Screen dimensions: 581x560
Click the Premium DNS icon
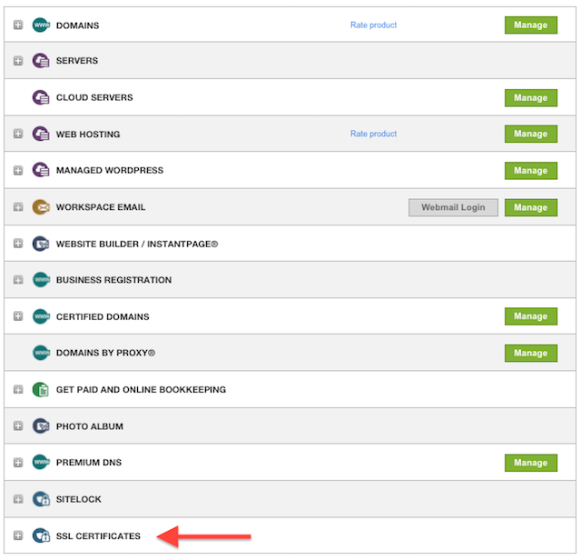point(41,462)
